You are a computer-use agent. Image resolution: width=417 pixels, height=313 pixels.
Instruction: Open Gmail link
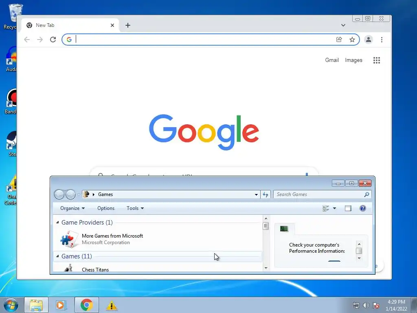pyautogui.click(x=332, y=60)
